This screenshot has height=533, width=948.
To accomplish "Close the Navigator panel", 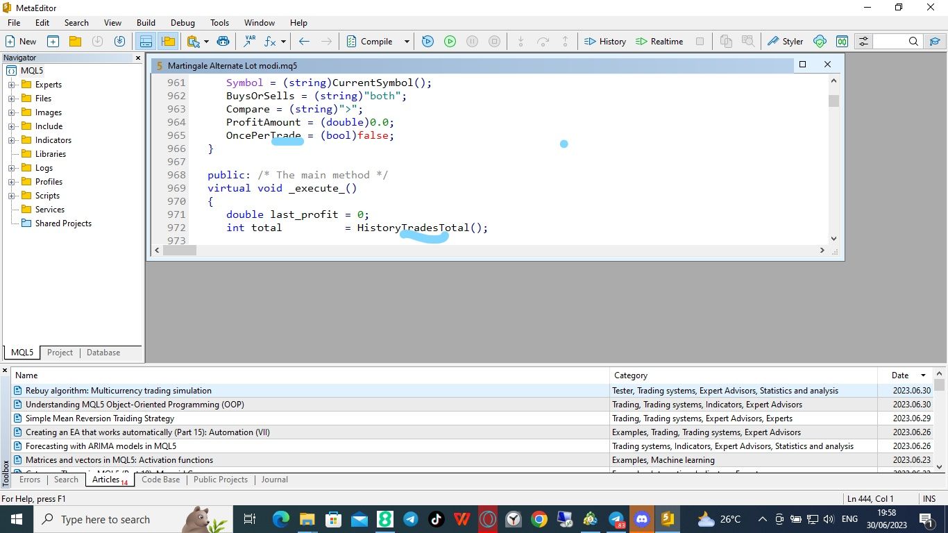I will pos(137,58).
